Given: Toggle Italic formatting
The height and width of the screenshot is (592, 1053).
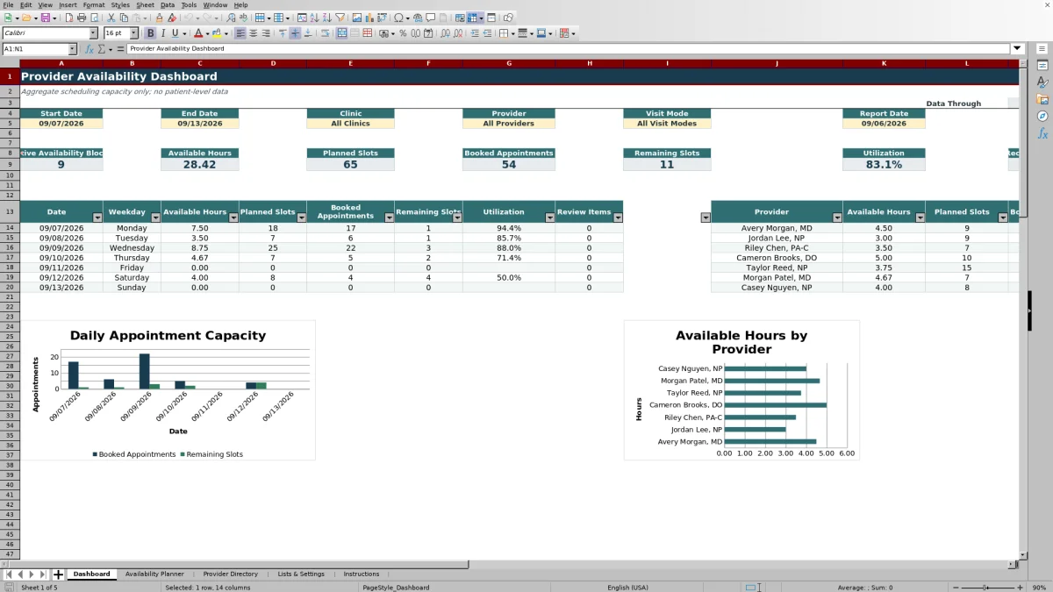Looking at the screenshot, I should [x=163, y=33].
